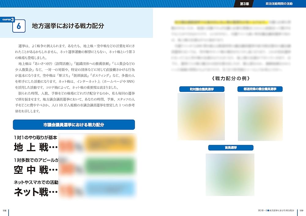Click the heading 地方選挙における戦力配分
The width and height of the screenshot is (306, 216).
[68, 26]
